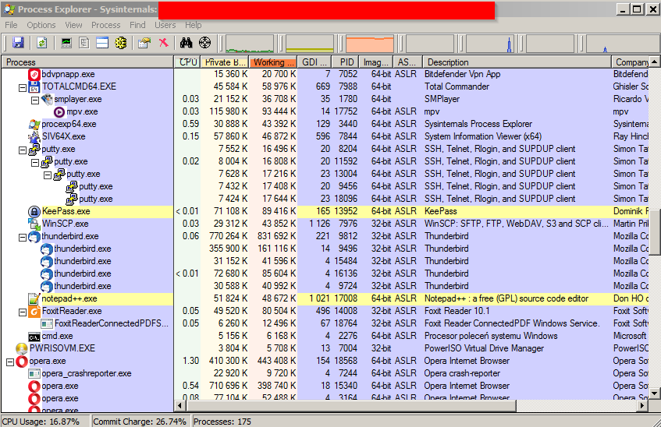Click the Process Explorer title bar icon

(9, 9)
